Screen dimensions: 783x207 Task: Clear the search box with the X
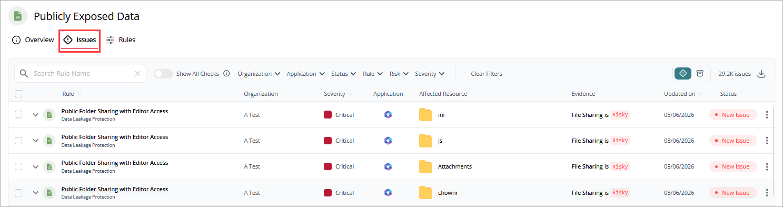(137, 74)
